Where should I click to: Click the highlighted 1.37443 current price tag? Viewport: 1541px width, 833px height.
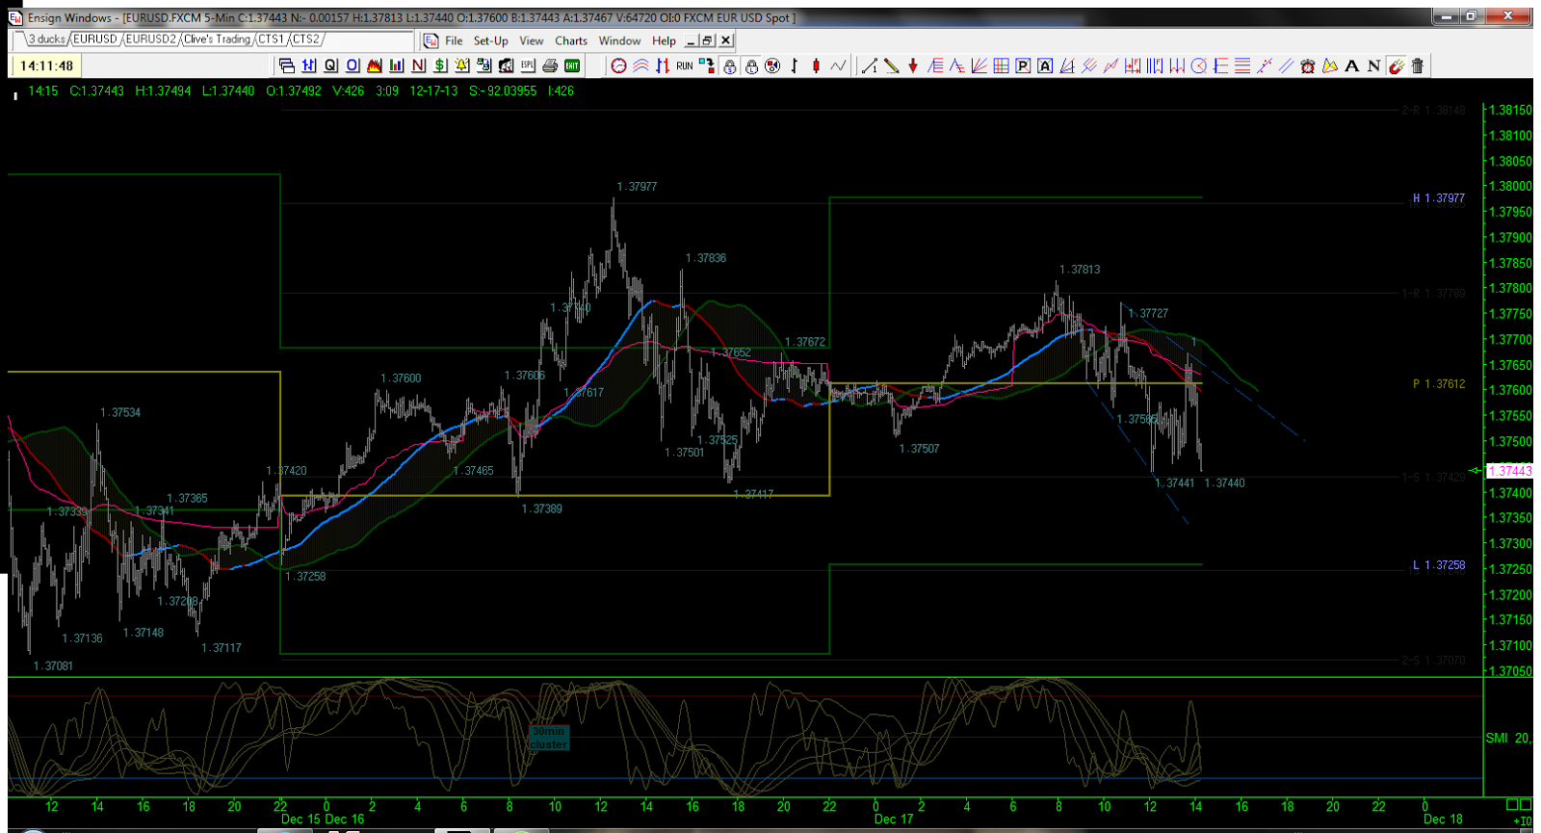1509,471
